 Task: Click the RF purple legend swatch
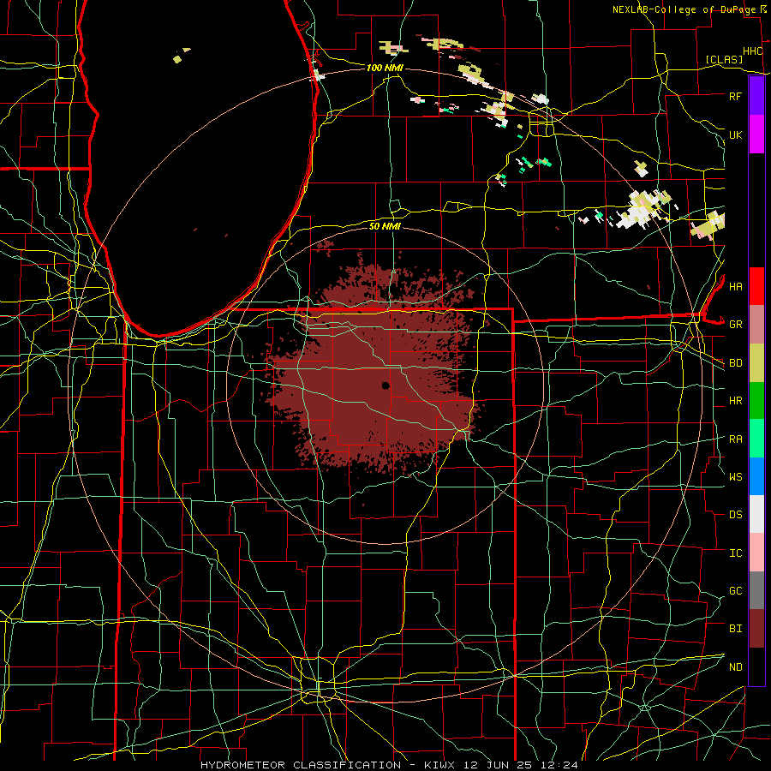pos(756,96)
